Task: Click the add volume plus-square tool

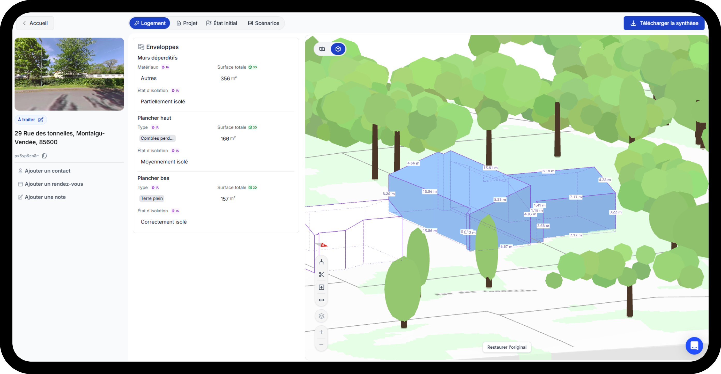Action: pyautogui.click(x=321, y=287)
